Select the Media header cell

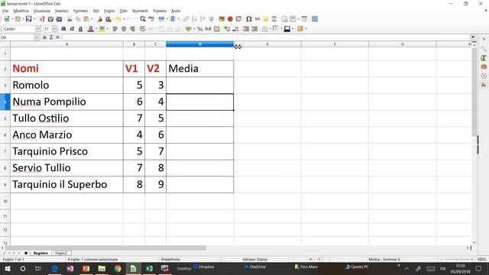(x=200, y=69)
